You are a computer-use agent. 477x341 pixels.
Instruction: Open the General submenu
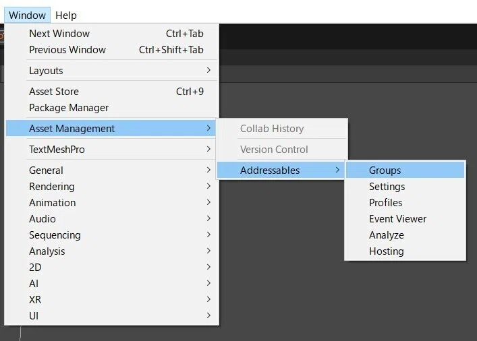pos(111,170)
